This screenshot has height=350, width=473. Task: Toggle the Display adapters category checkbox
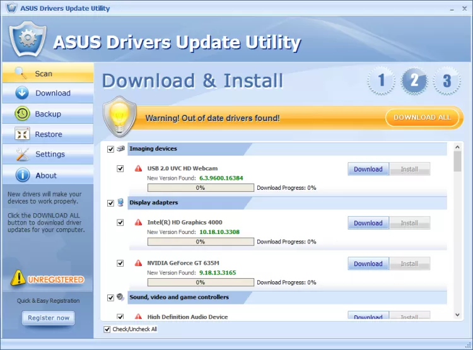[x=111, y=203]
